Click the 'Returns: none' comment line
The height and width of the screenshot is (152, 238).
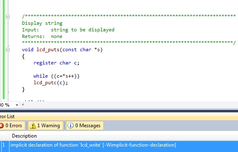(x=42, y=36)
